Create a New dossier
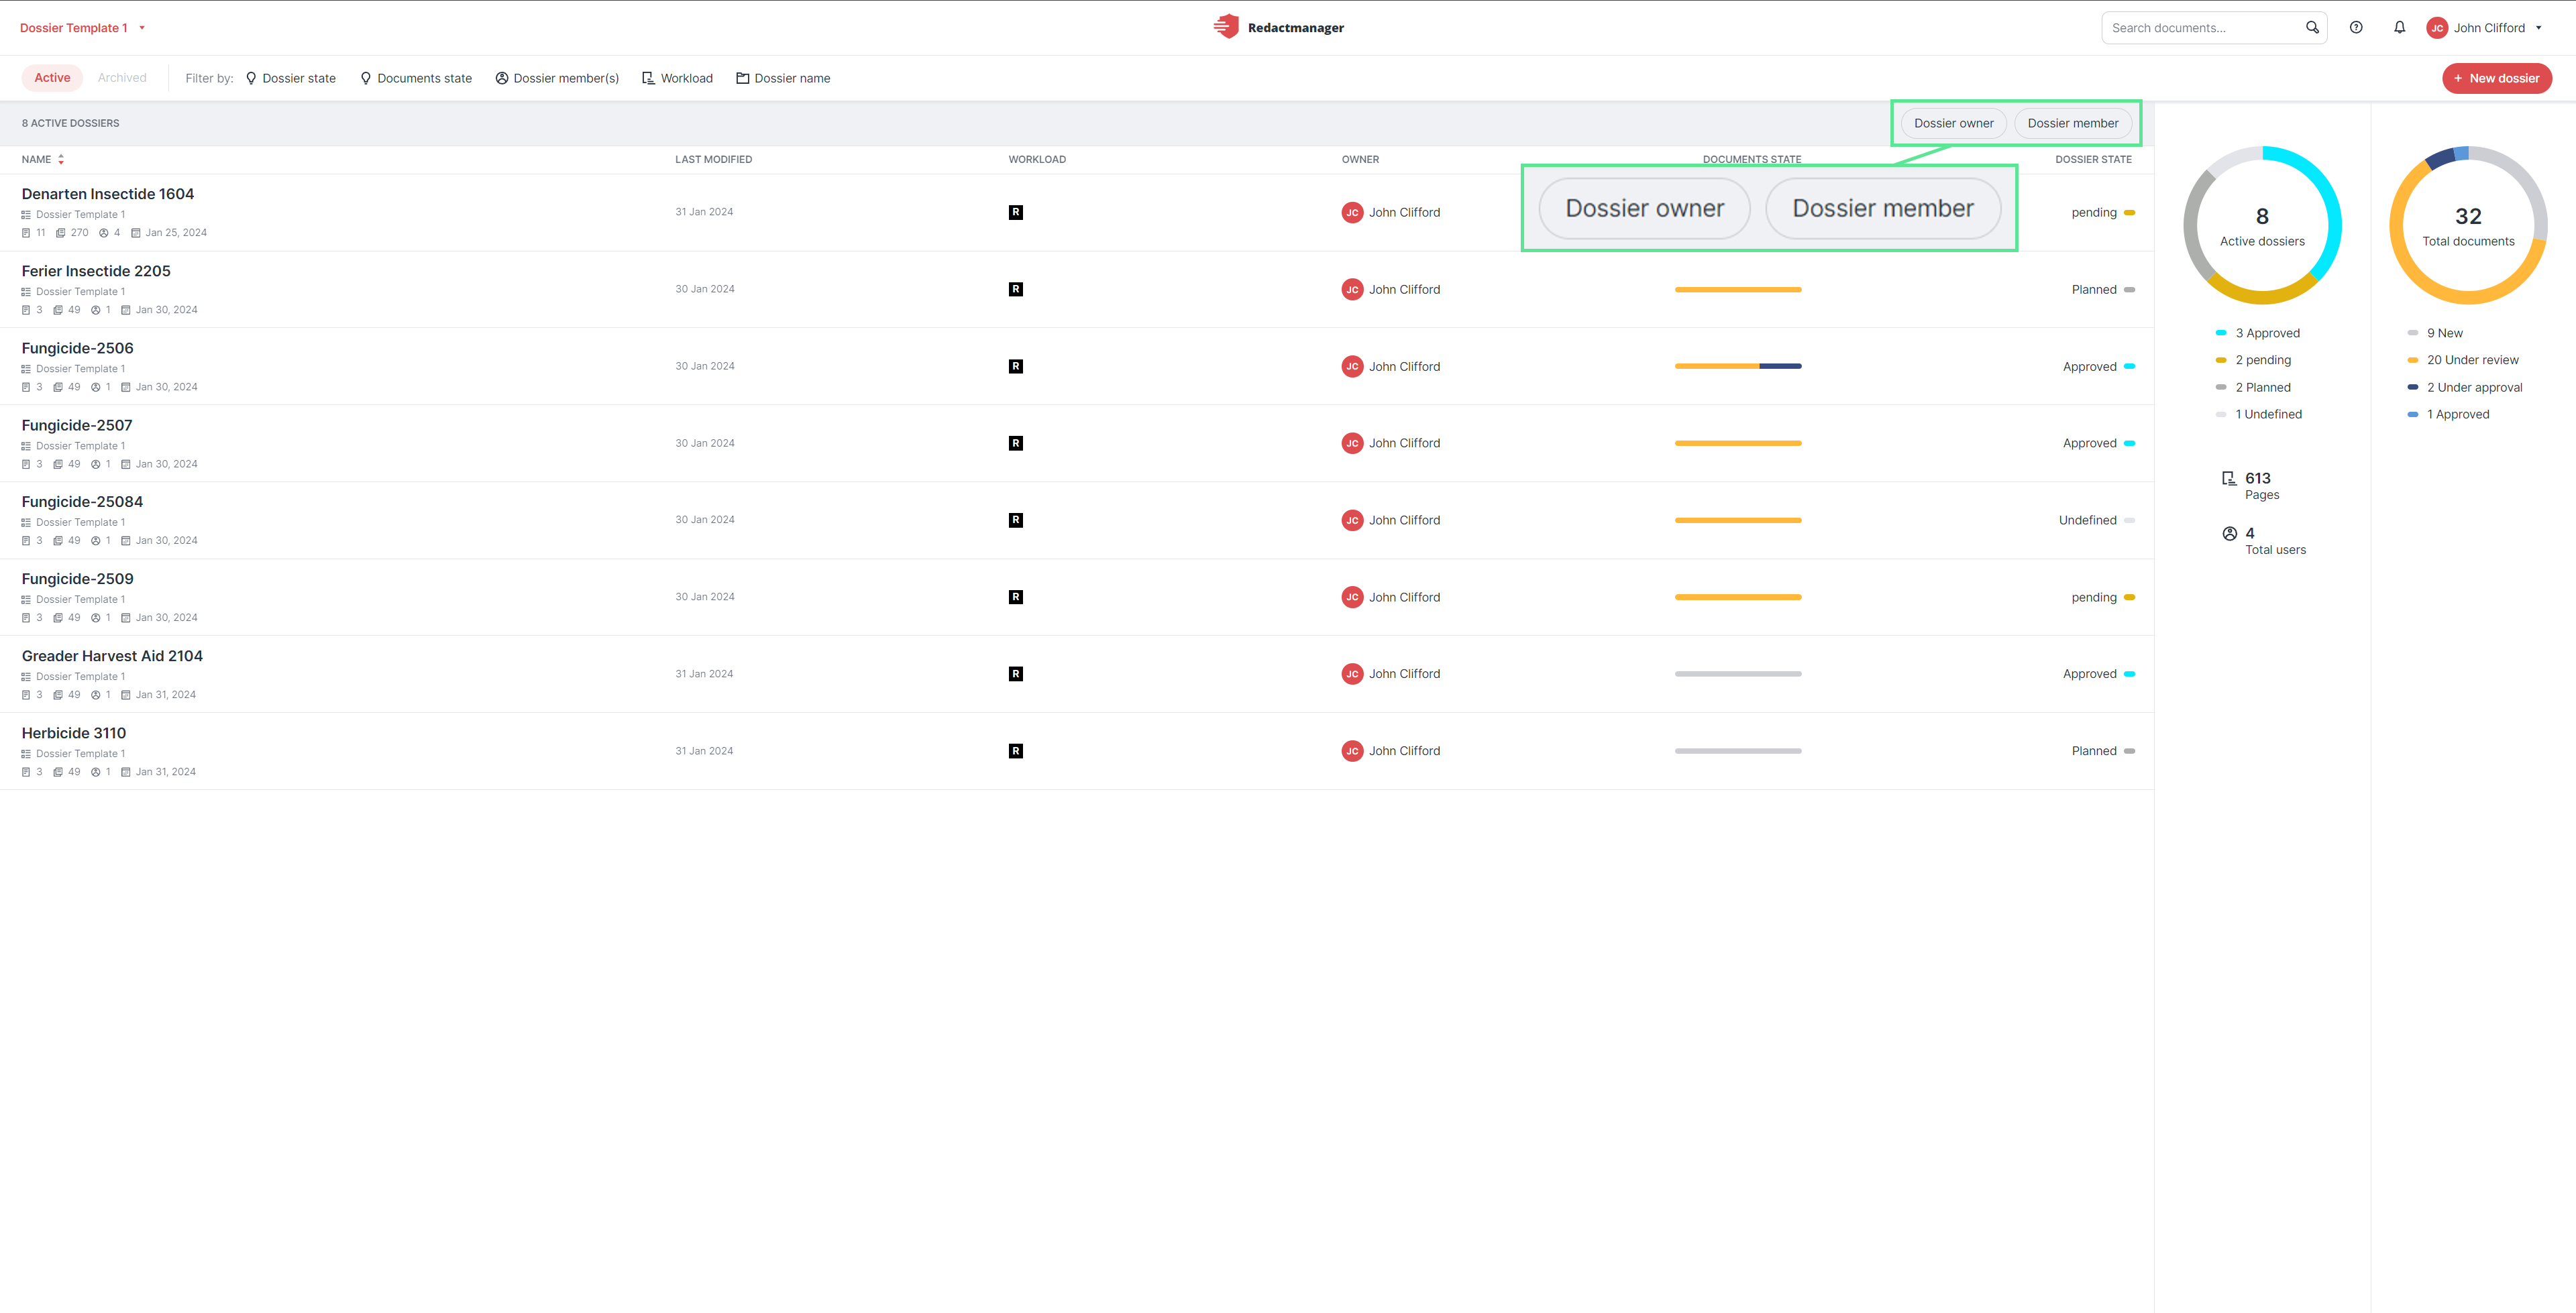 coord(2497,78)
